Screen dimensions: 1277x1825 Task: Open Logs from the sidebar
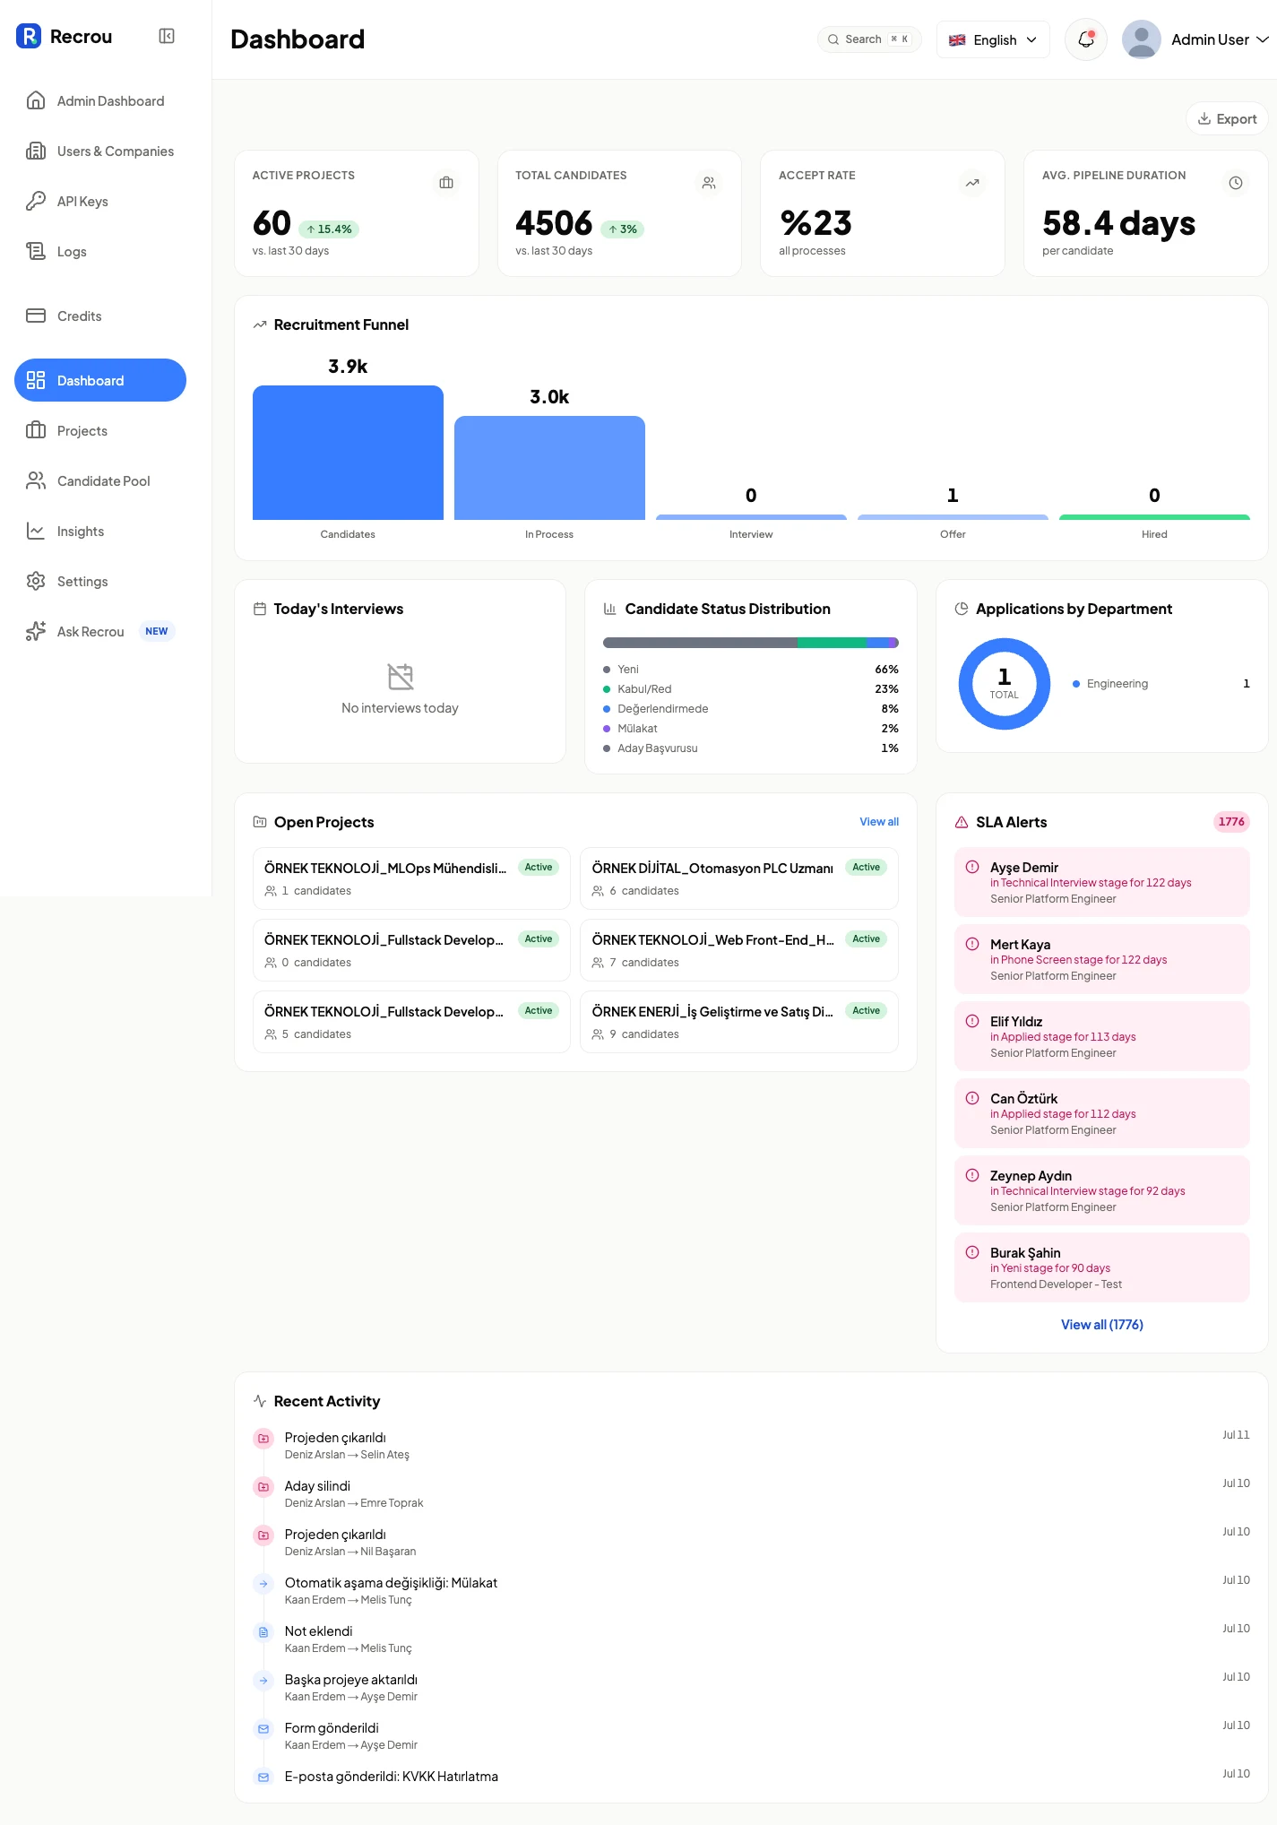click(100, 251)
